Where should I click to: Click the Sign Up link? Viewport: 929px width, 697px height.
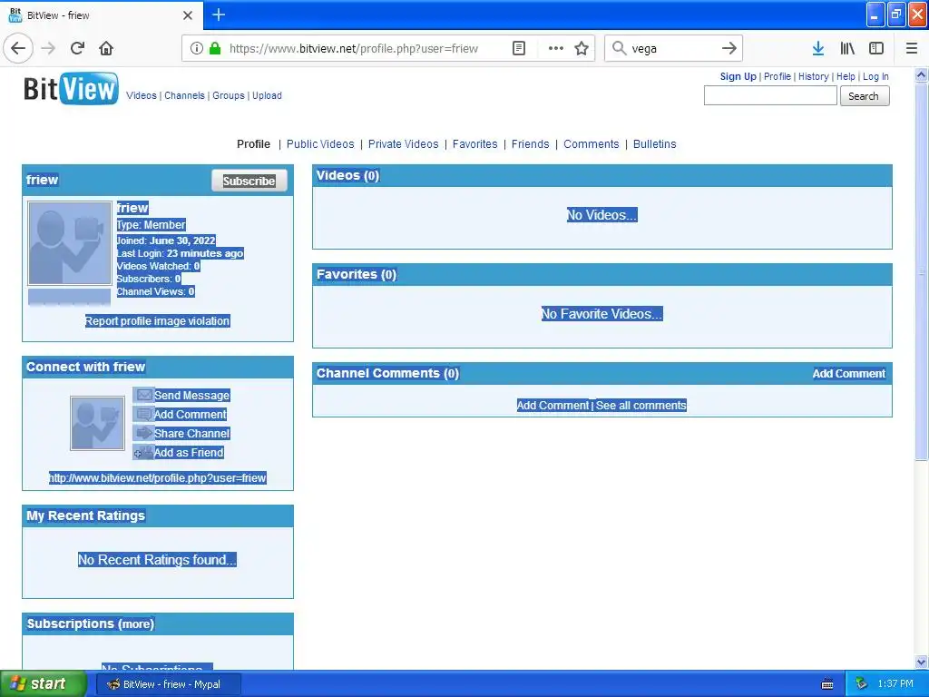(738, 76)
